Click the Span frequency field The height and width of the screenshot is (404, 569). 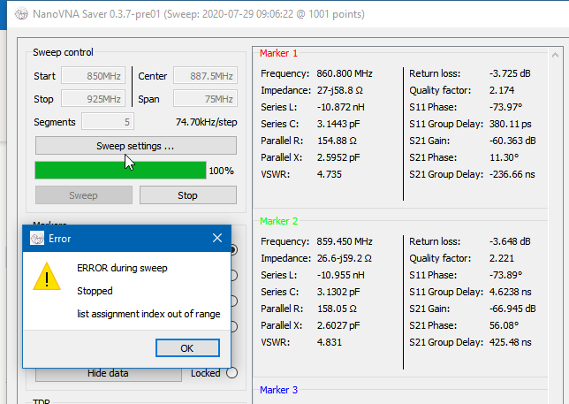(x=205, y=99)
